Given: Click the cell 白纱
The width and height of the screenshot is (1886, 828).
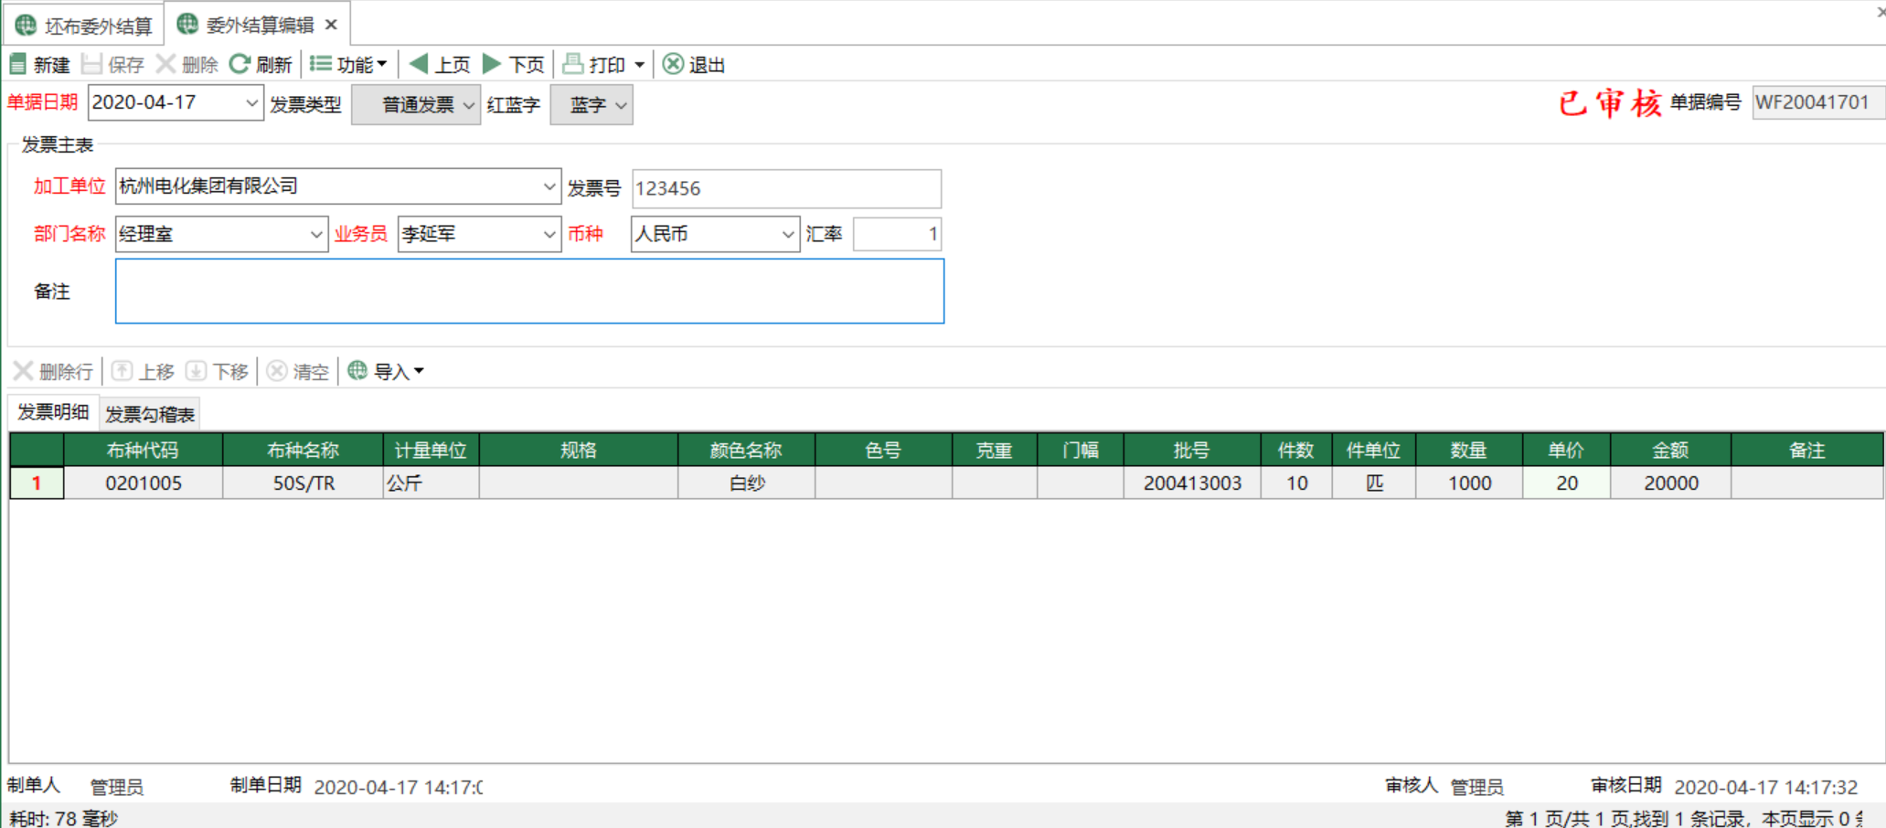Looking at the screenshot, I should click(746, 483).
